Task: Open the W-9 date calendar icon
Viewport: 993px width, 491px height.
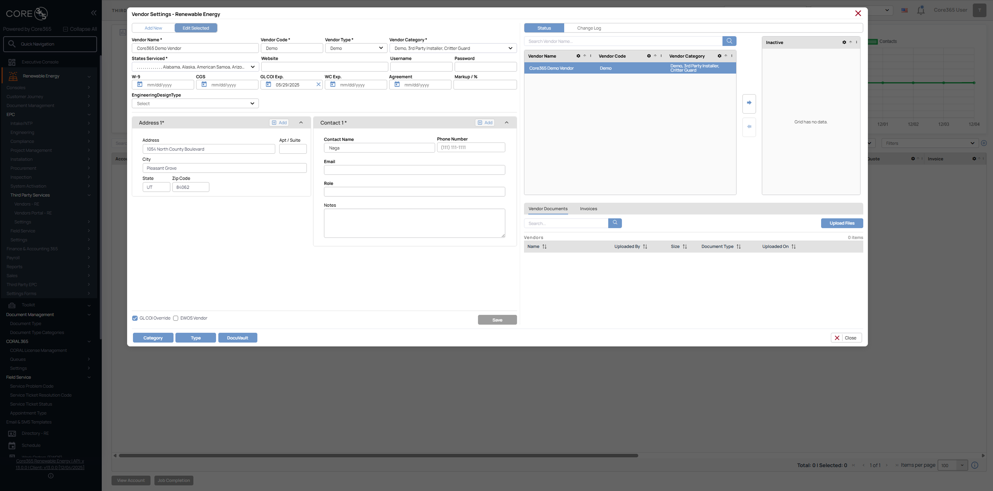Action: pos(140,85)
